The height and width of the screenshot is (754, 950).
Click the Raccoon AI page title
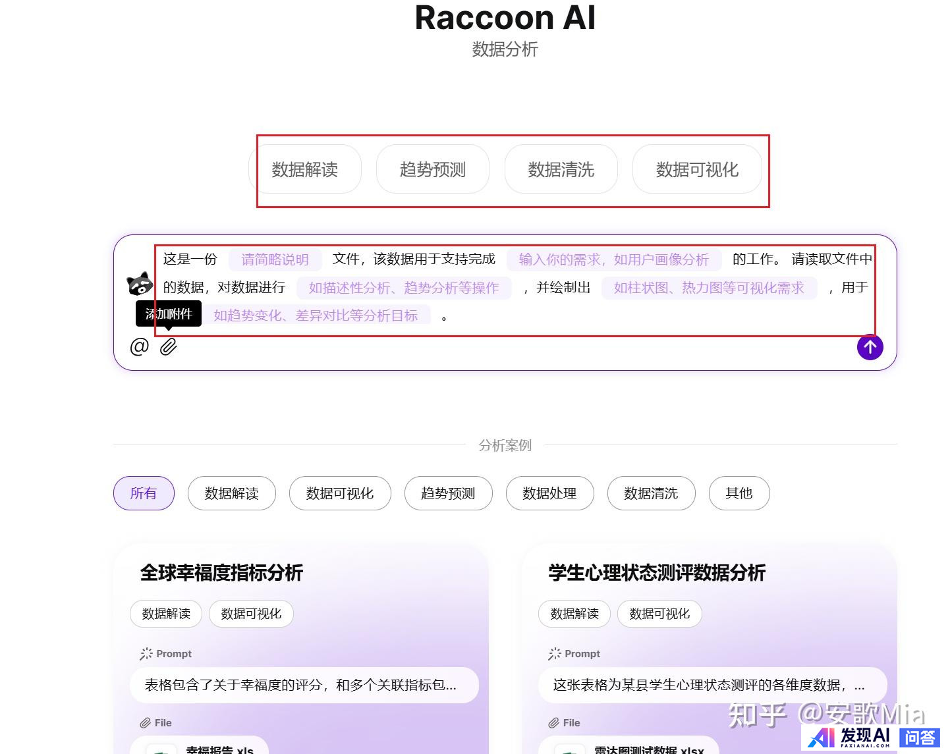click(x=505, y=17)
